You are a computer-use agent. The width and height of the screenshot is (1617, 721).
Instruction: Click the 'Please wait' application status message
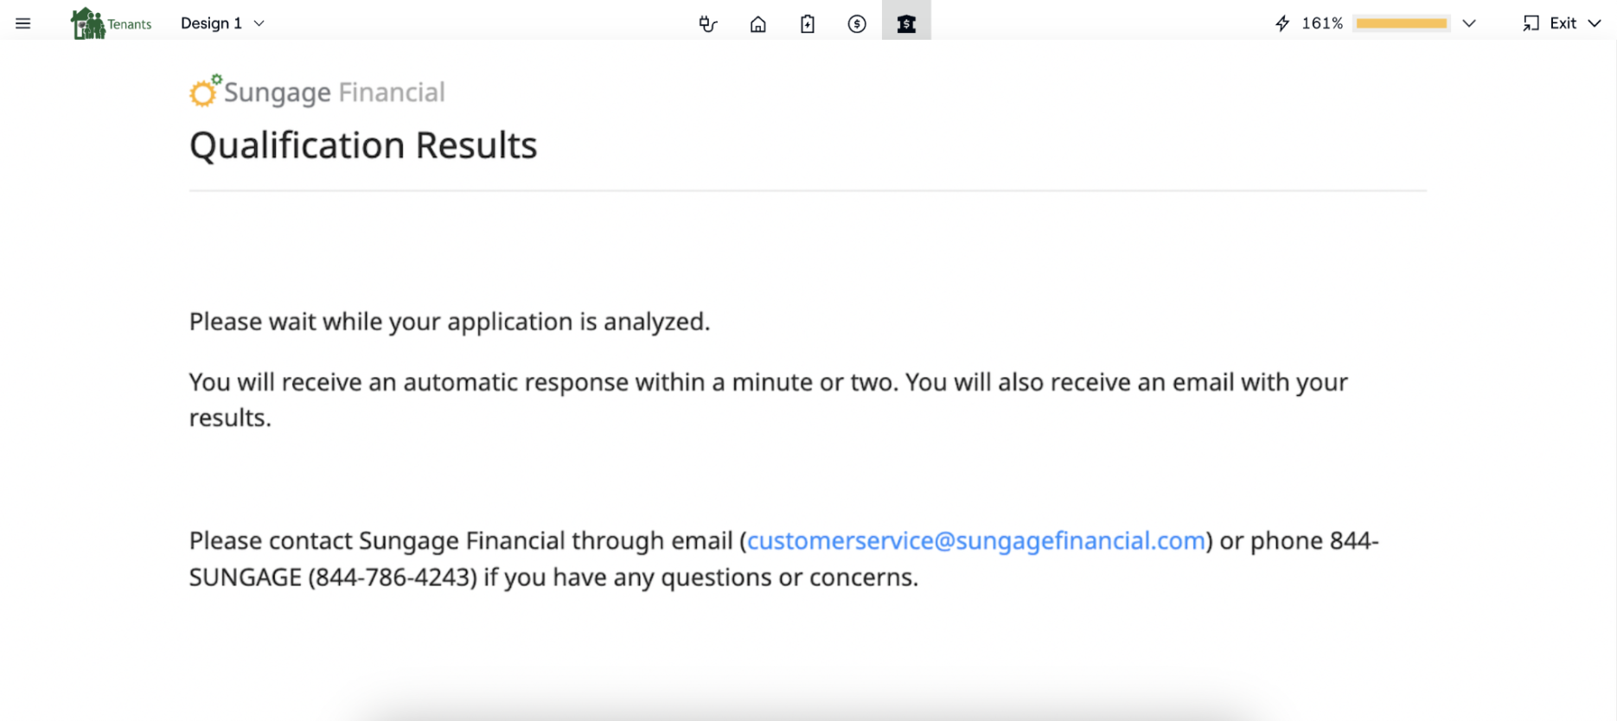(x=450, y=322)
